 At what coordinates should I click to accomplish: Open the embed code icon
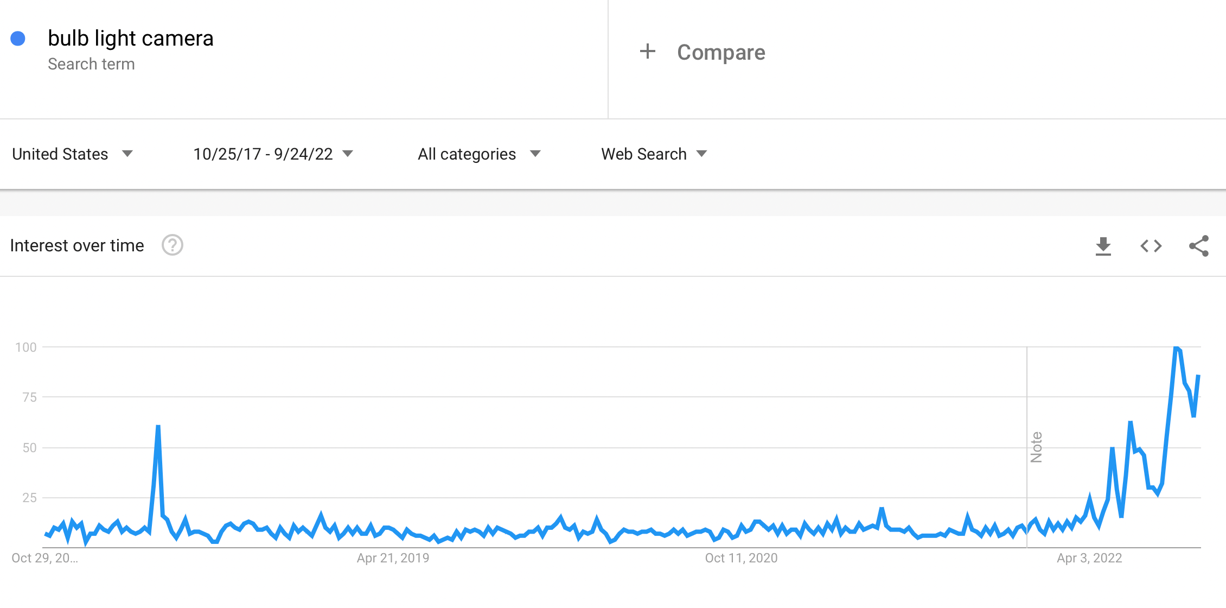(x=1151, y=246)
